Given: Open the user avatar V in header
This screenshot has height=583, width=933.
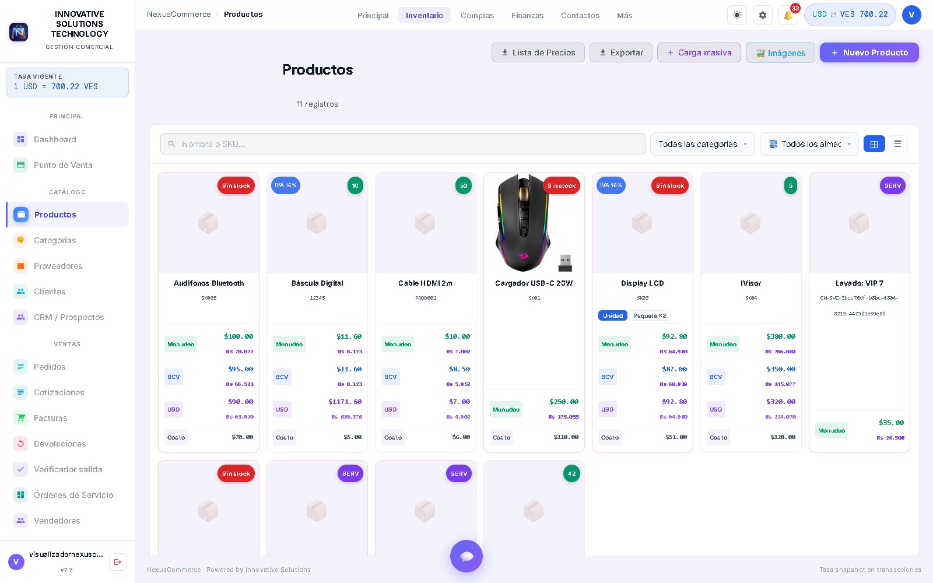Looking at the screenshot, I should 911,15.
